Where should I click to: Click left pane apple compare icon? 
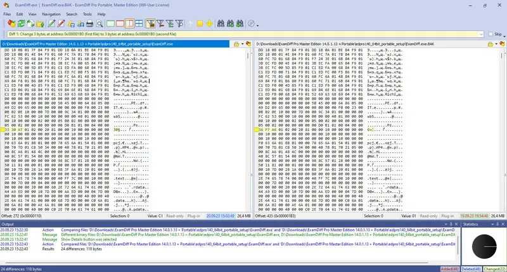[x=248, y=44]
